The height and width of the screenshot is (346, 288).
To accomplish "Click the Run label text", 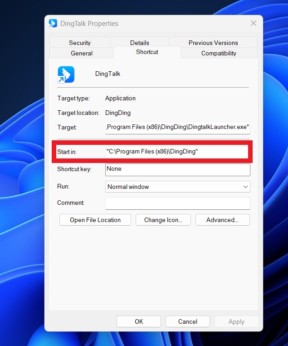I will (63, 186).
